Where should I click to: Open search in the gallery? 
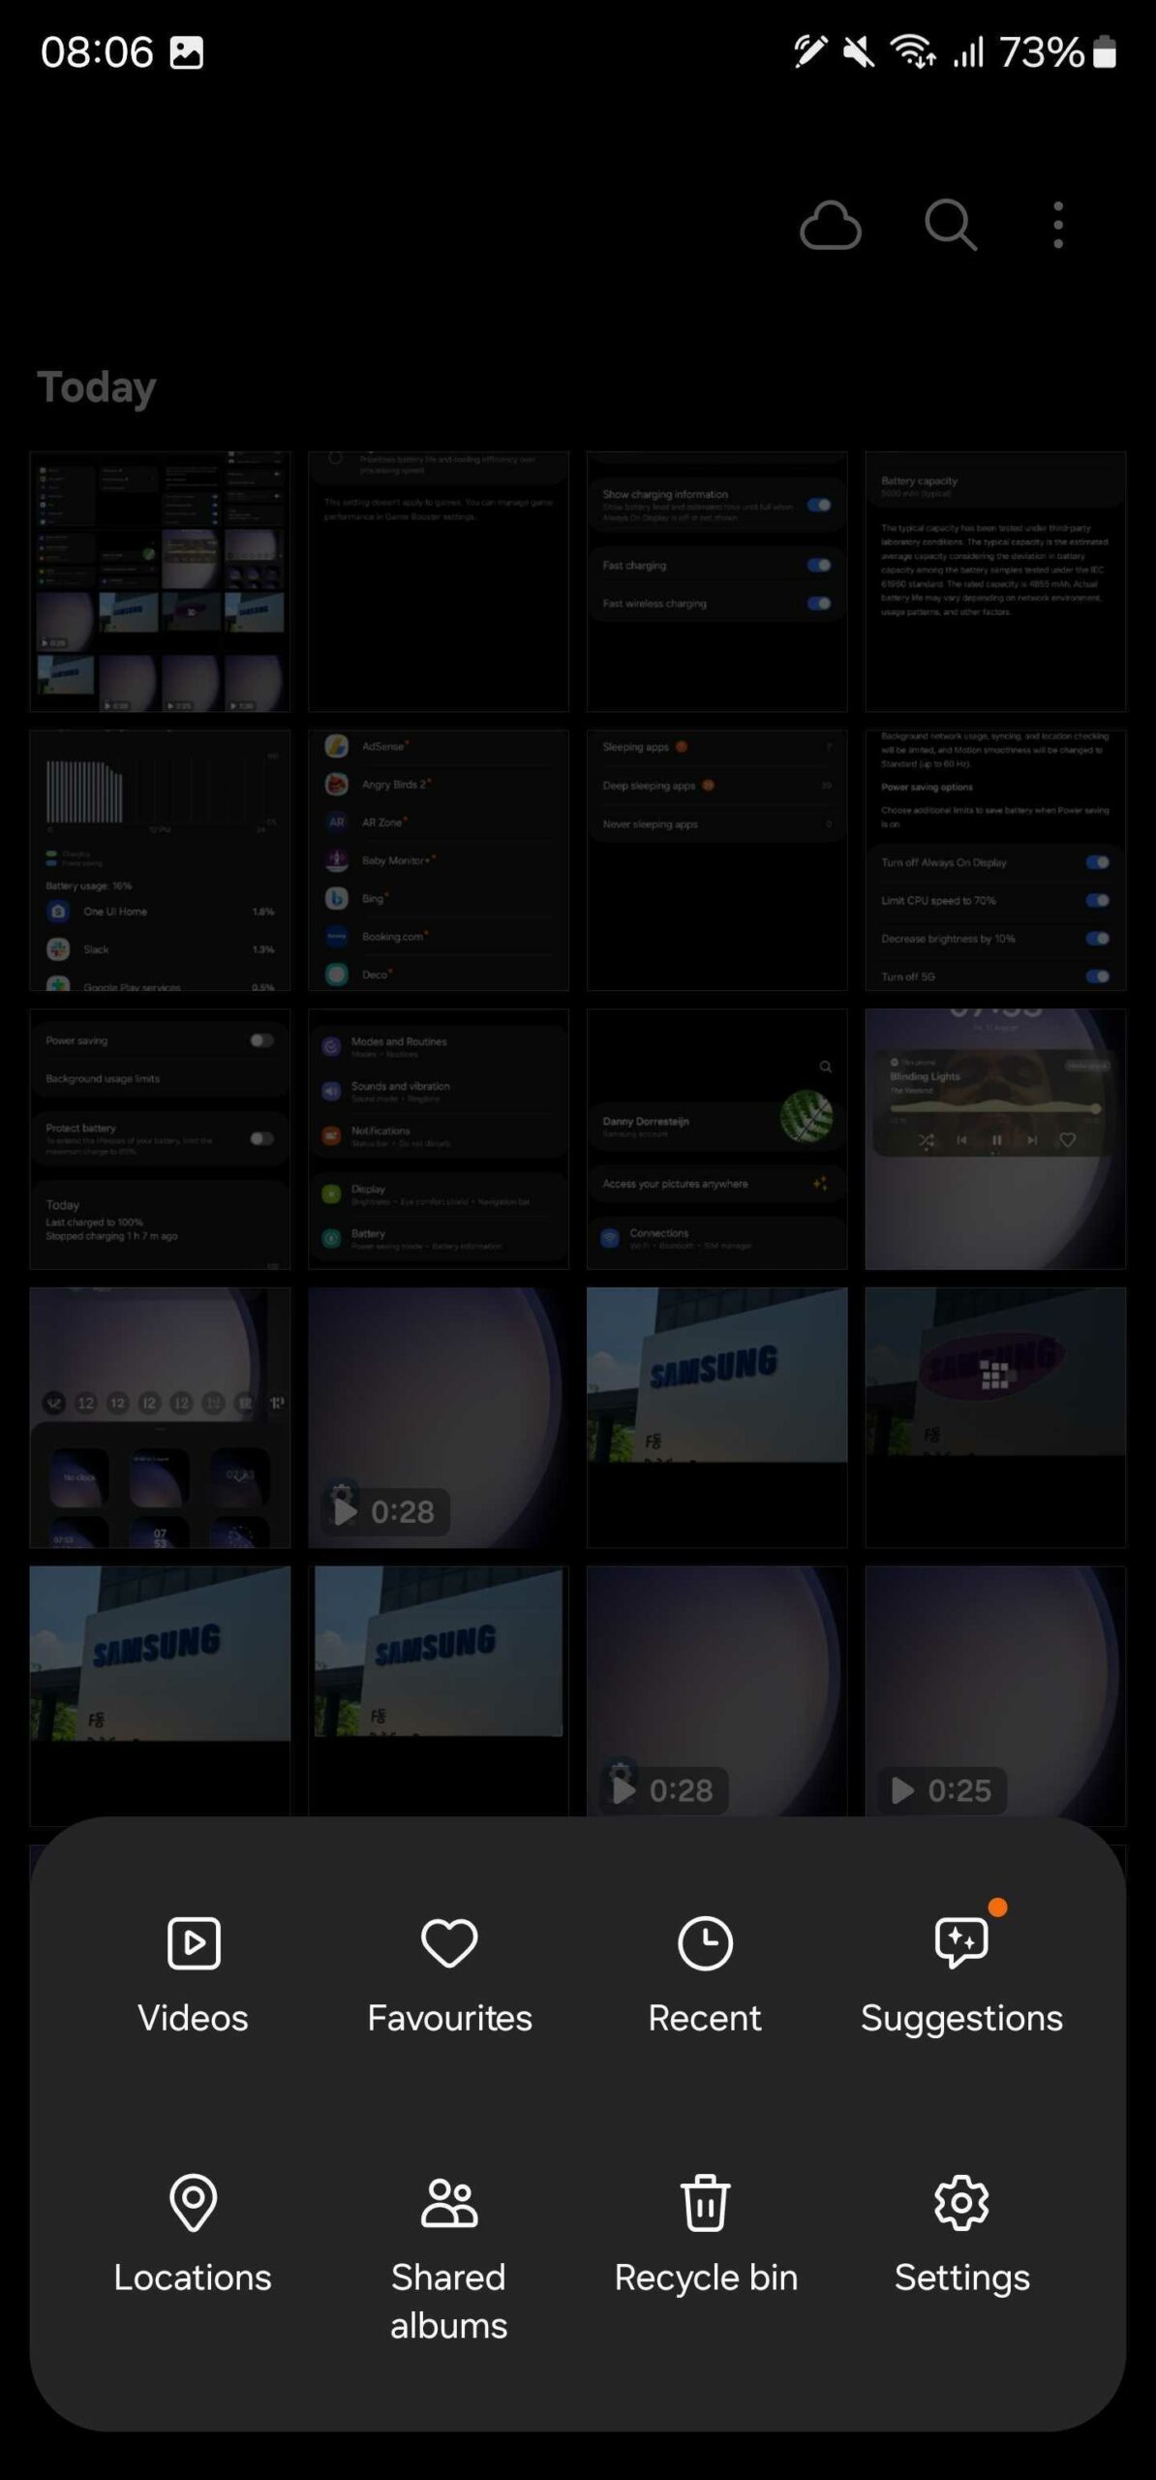(950, 226)
